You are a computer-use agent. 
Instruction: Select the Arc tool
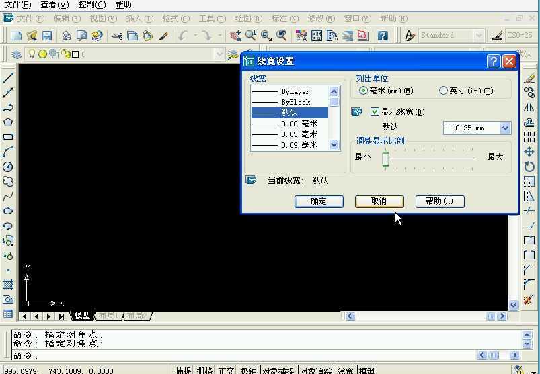click(x=8, y=152)
